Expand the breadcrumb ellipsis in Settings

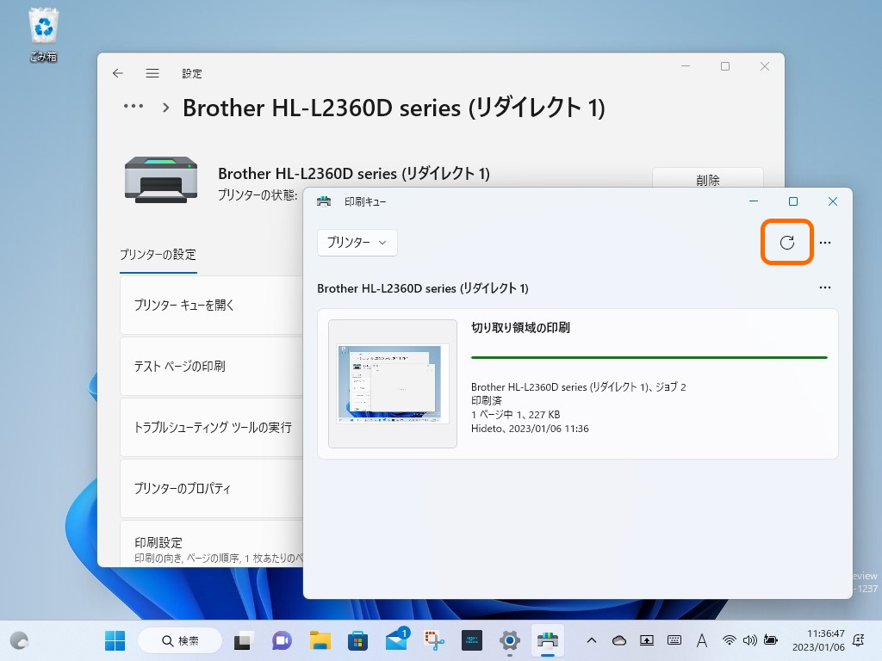tap(134, 106)
